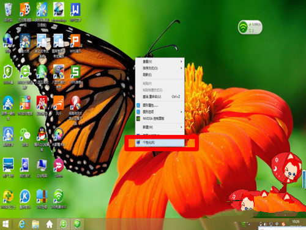This screenshot has height=230, width=306.
Task: Expand the 排序方式(O) submenu arrow
Action: click(x=181, y=68)
